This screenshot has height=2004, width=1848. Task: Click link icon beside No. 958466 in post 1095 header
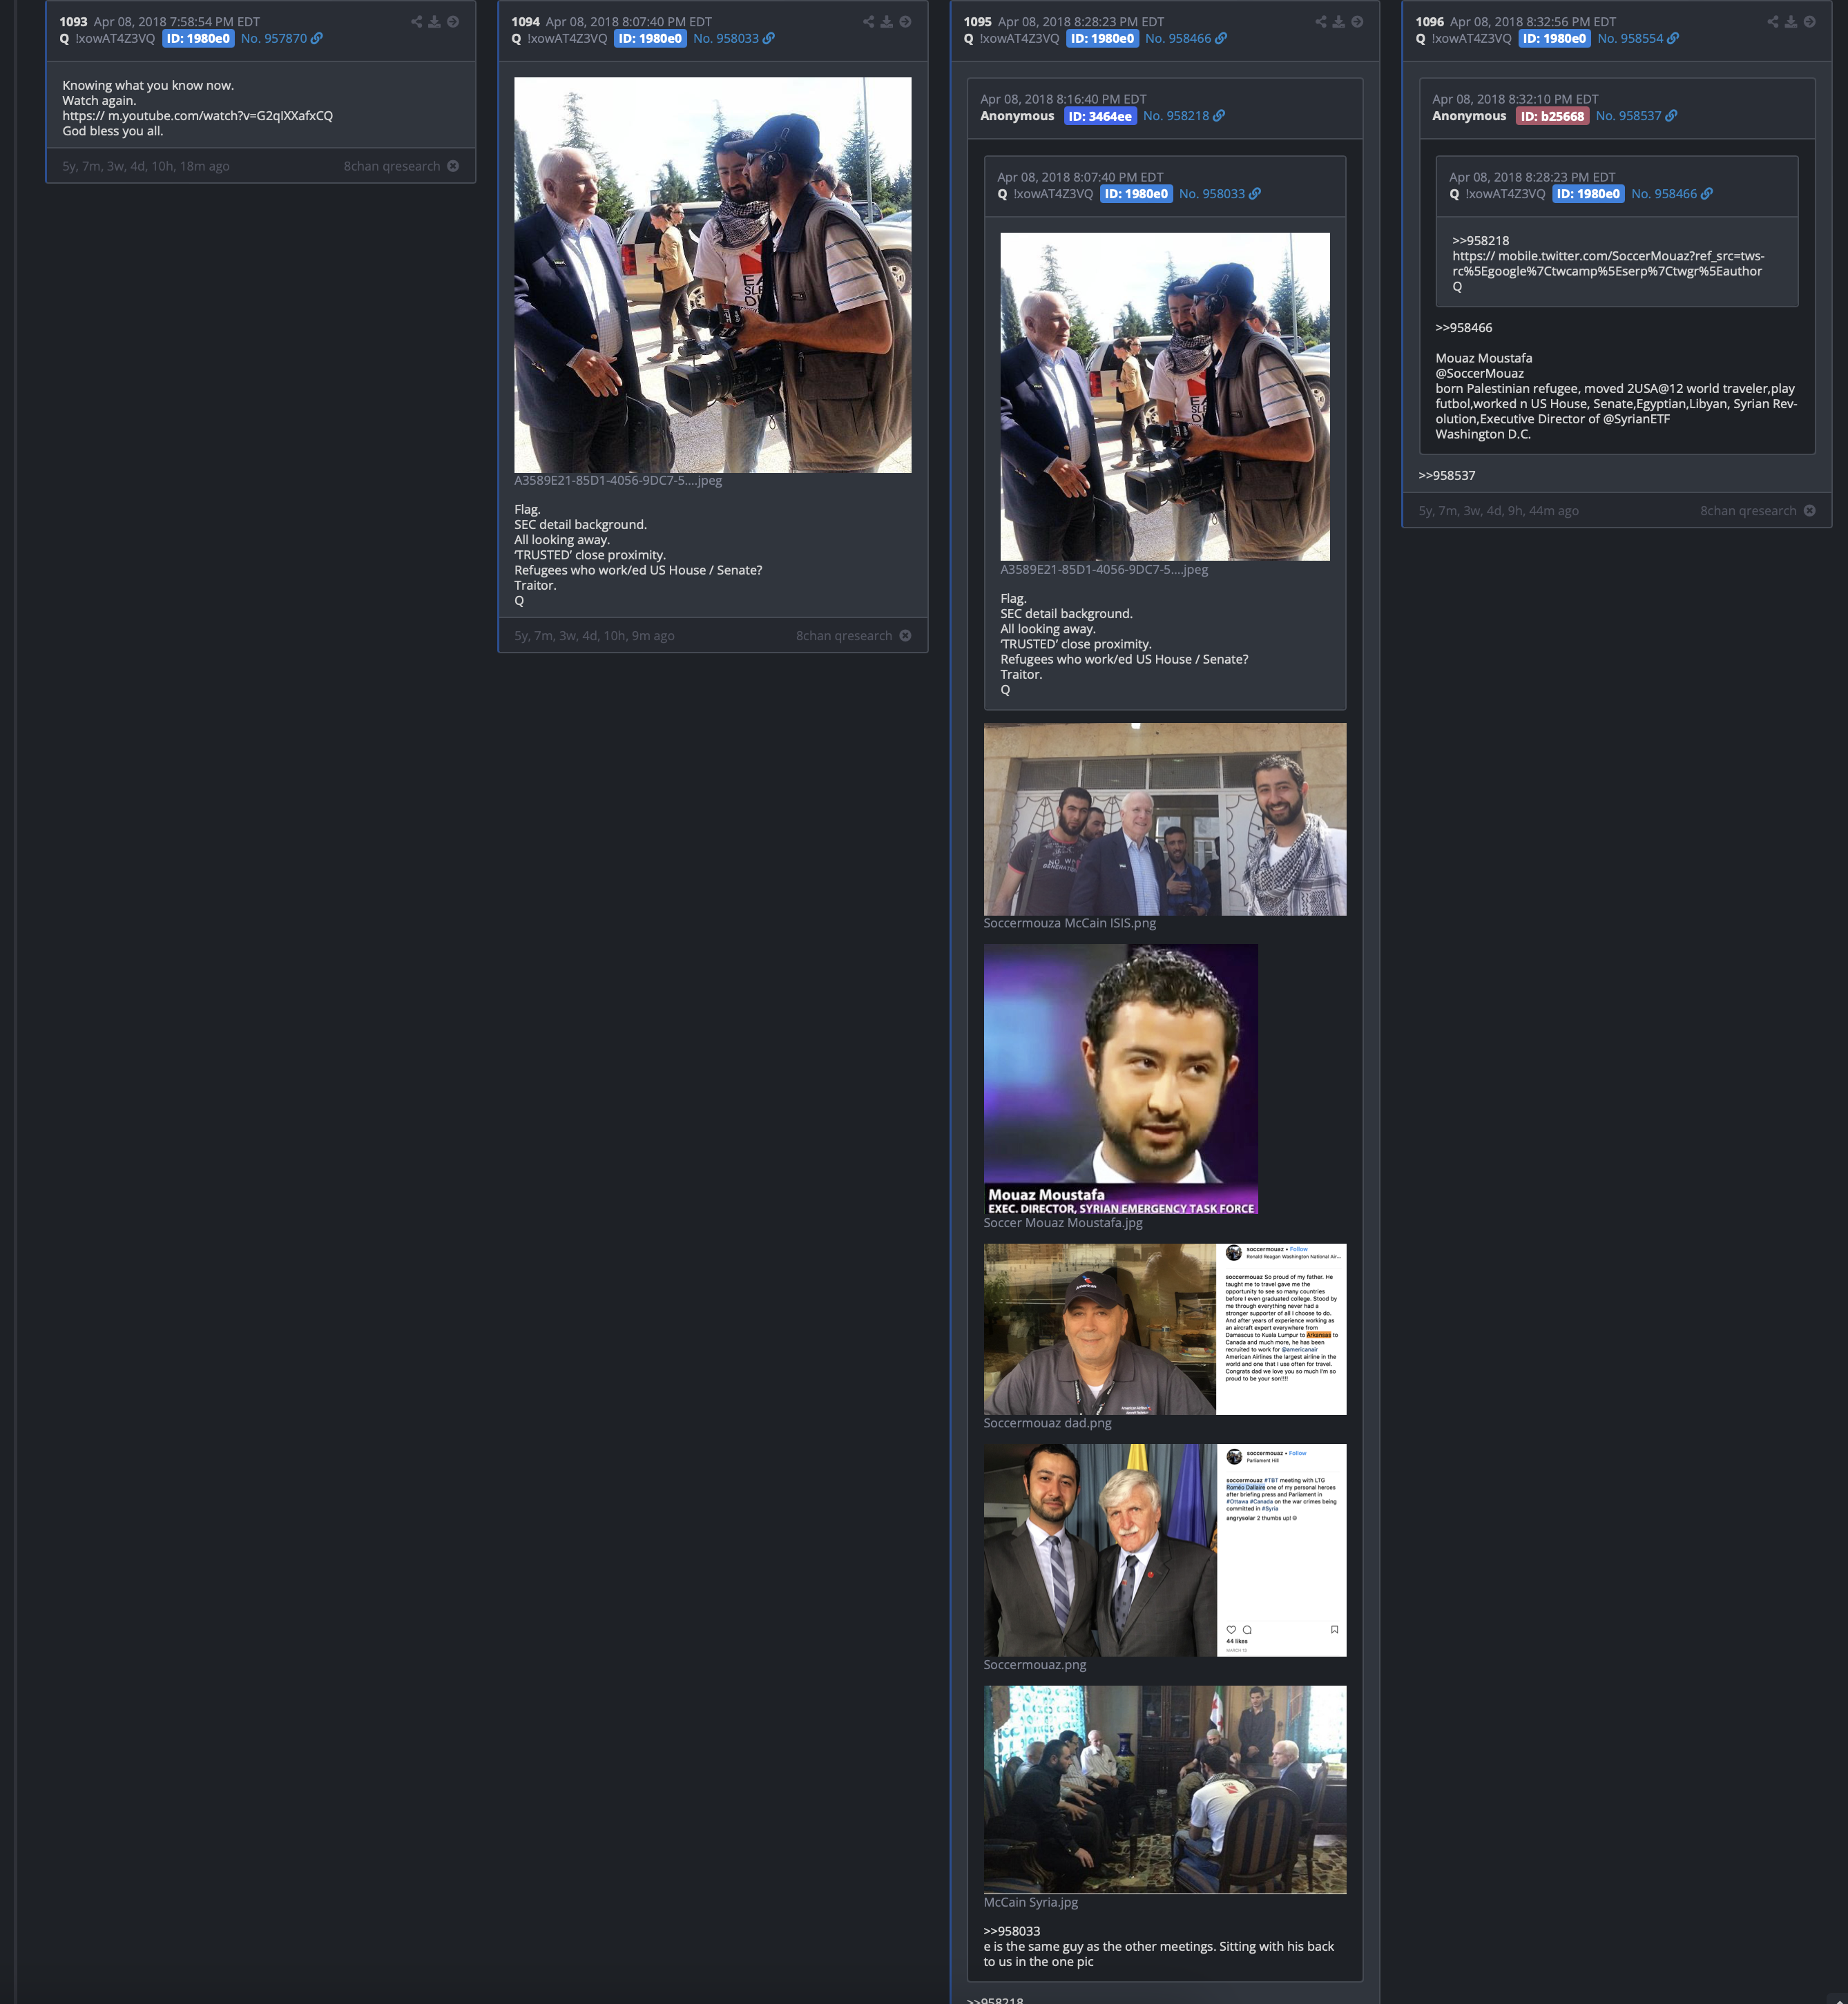click(x=1221, y=39)
